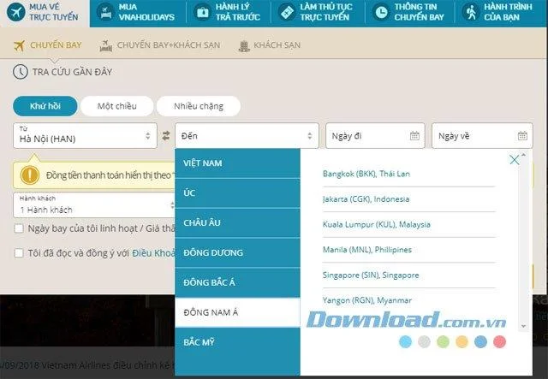Screen dimensions: 548x379
Task: Open the Điều Khoản terms link
Action: pos(153,253)
